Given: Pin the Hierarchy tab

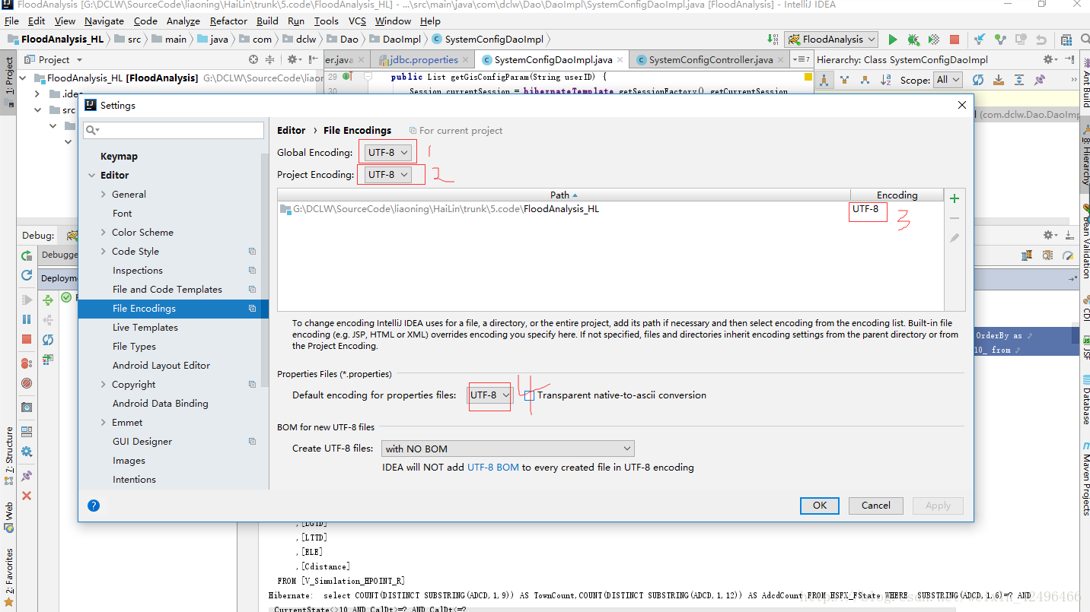Looking at the screenshot, I should (x=1040, y=79).
